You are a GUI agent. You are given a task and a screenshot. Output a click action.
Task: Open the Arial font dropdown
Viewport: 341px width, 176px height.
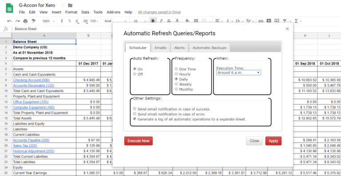tap(115, 21)
